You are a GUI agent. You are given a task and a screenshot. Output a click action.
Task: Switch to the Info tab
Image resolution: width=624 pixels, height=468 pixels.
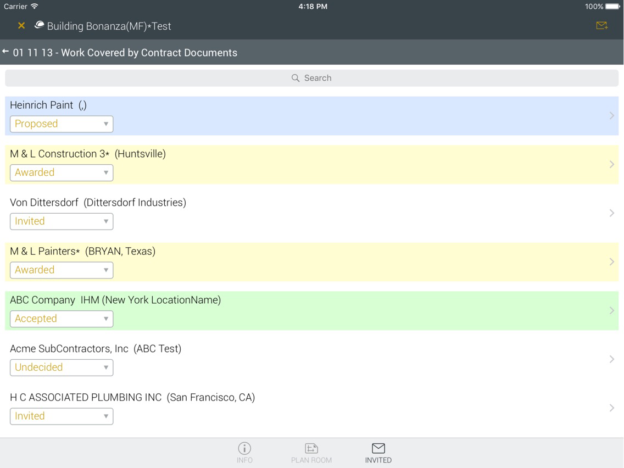point(244,453)
